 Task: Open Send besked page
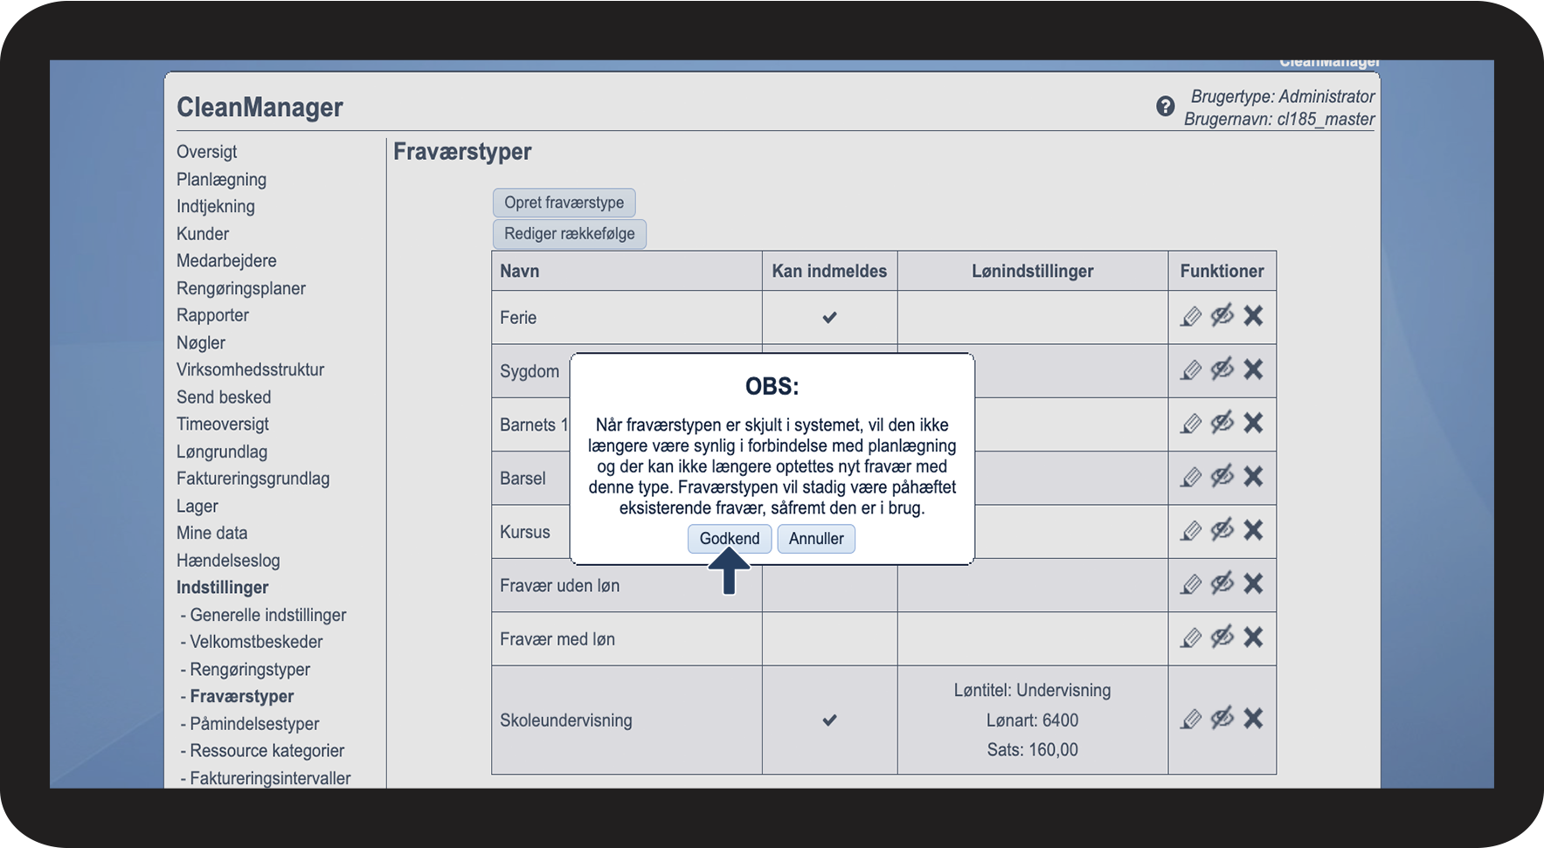tap(224, 397)
